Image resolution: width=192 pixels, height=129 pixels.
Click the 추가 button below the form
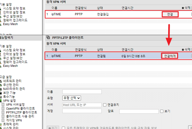coord(53,128)
